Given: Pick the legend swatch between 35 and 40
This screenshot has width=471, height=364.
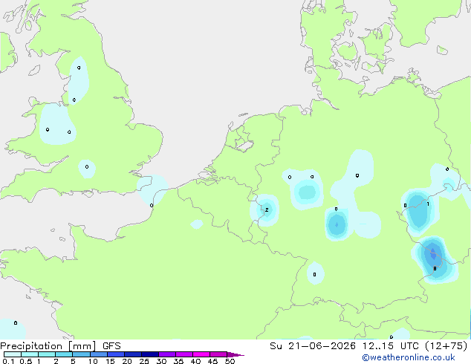Looking at the screenshot, I should click(184, 354).
